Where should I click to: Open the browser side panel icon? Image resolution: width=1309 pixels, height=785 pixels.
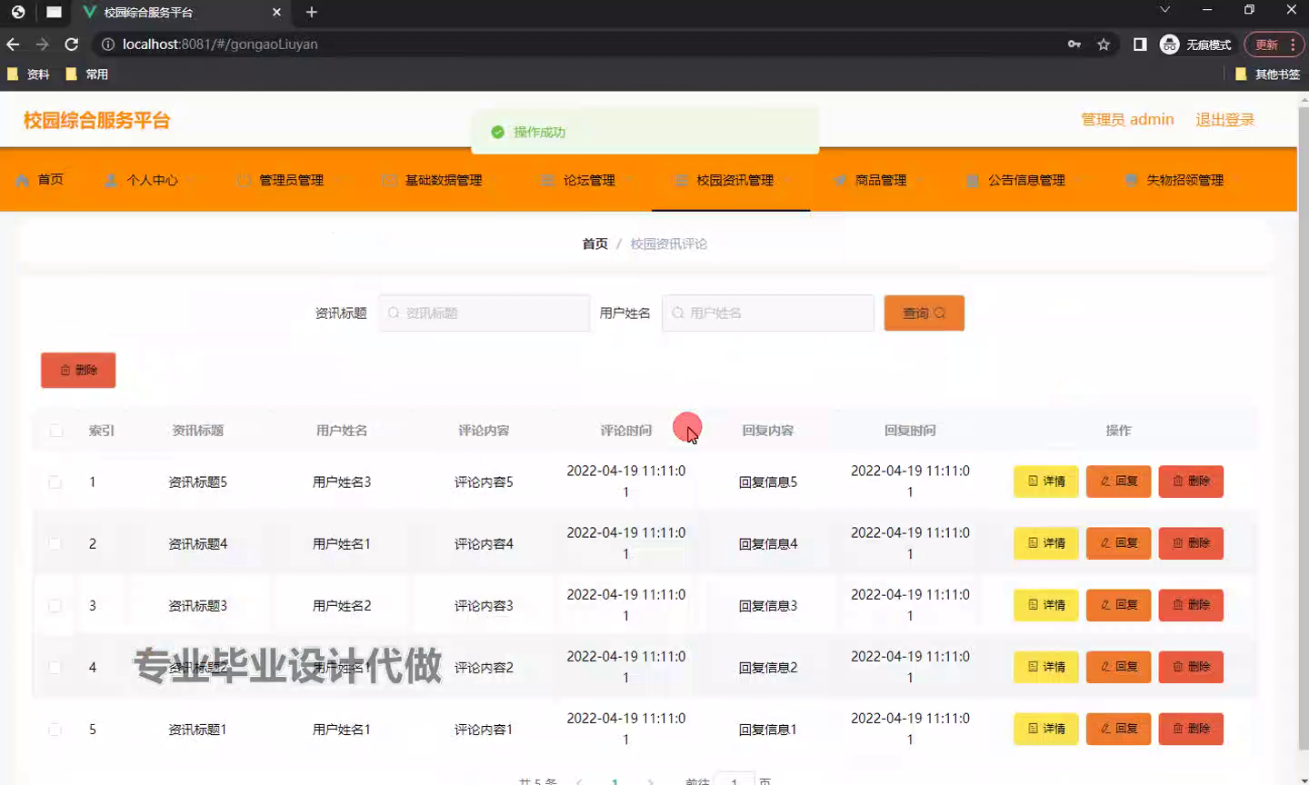[x=1140, y=44]
